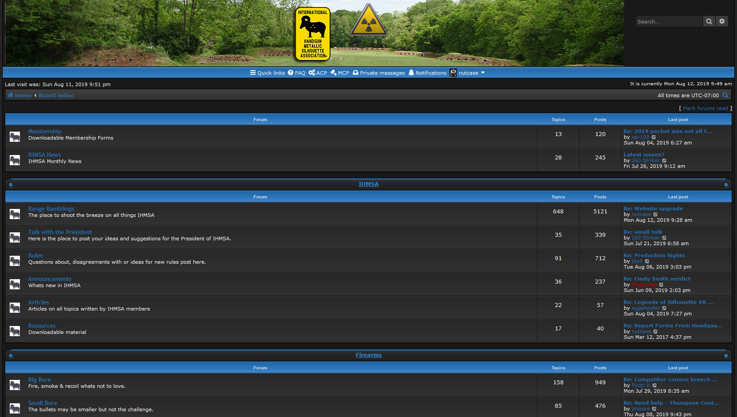The image size is (737, 417).
Task: View latest post icon in Announcements row
Action: point(661,284)
